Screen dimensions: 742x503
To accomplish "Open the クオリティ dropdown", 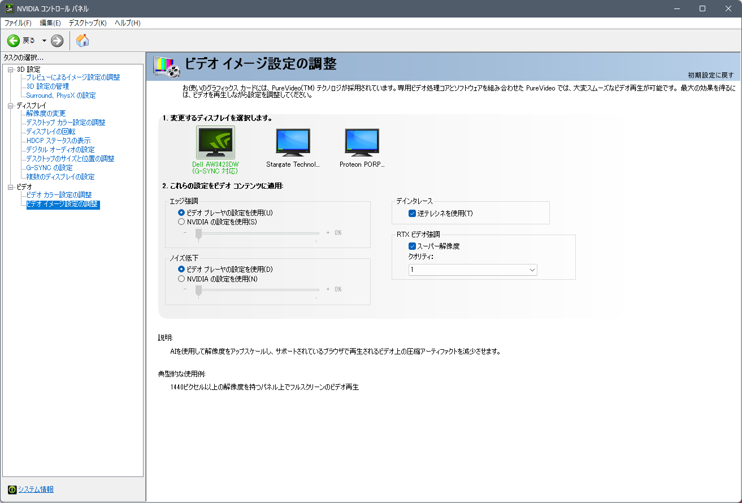I will tap(473, 270).
